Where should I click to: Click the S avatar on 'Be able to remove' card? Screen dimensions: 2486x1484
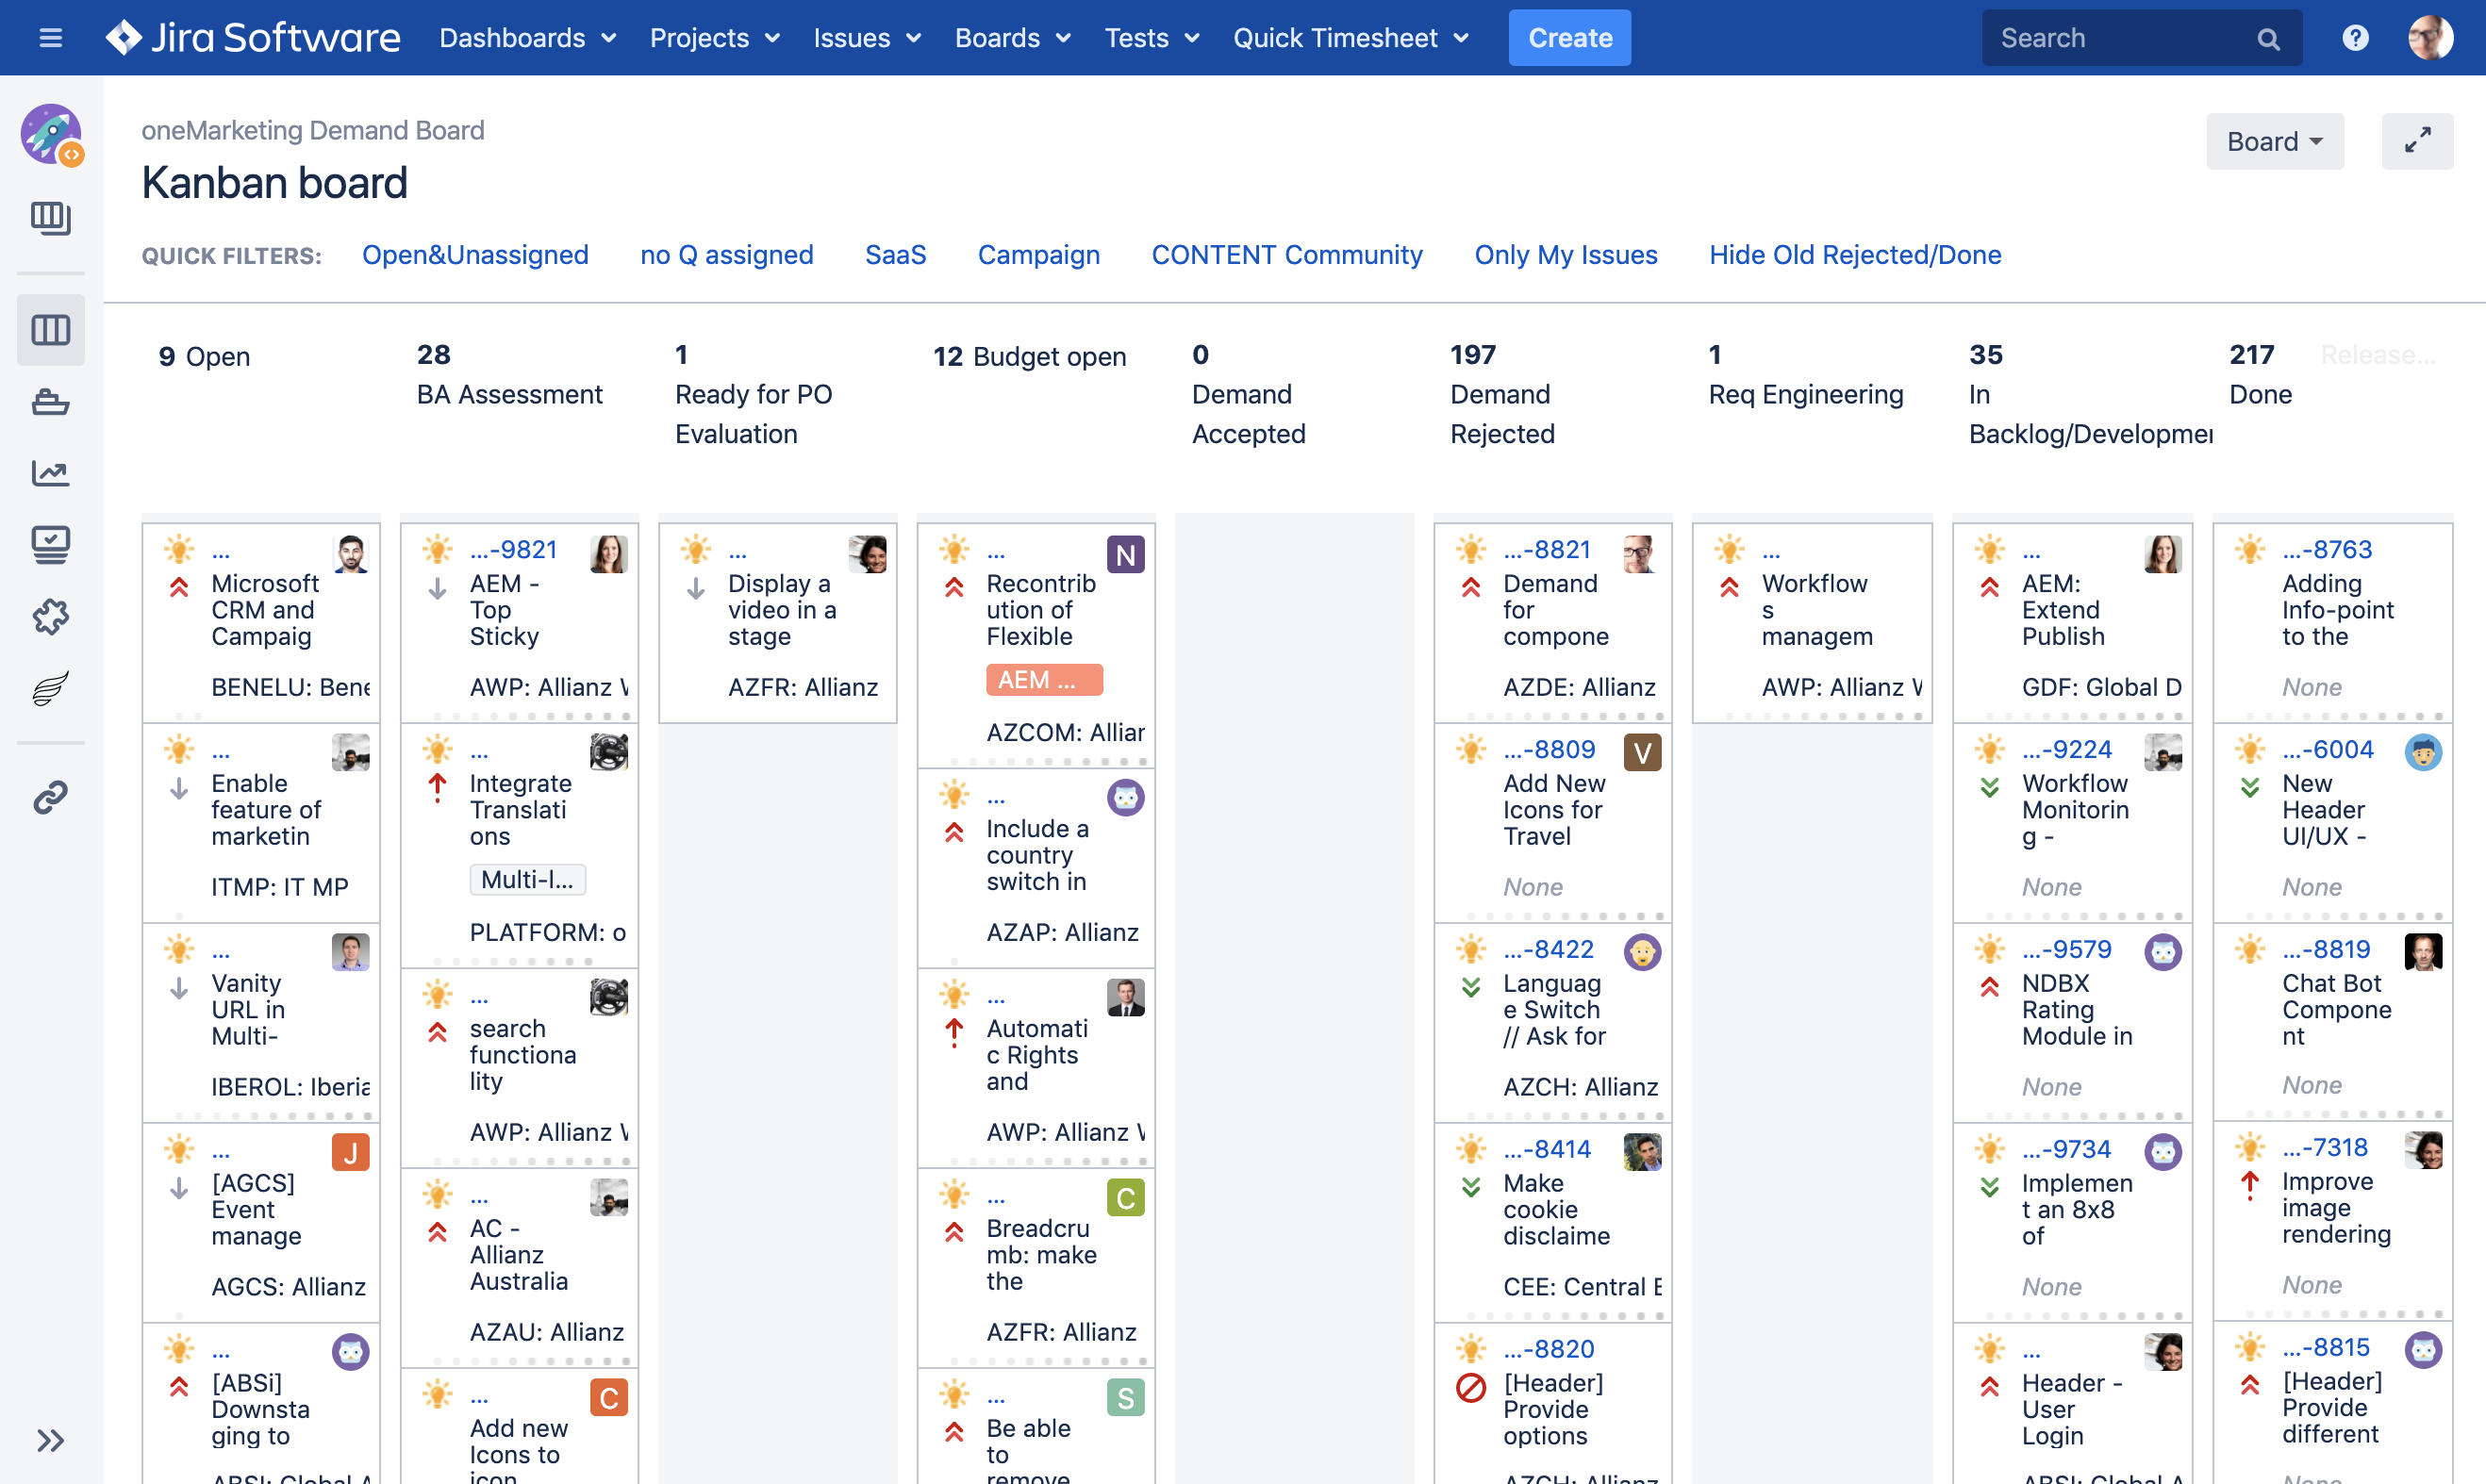[x=1125, y=1398]
